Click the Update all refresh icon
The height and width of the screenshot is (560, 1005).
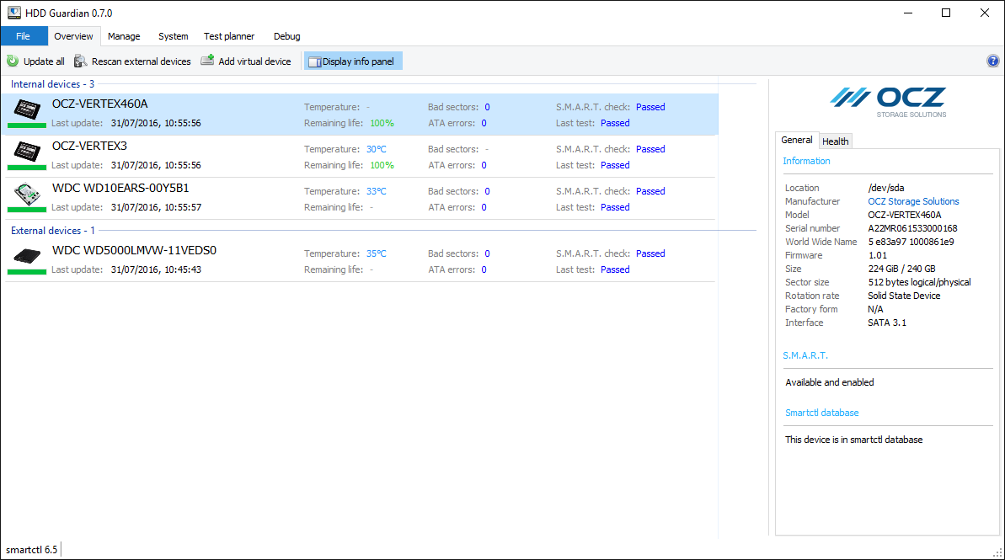(x=13, y=61)
